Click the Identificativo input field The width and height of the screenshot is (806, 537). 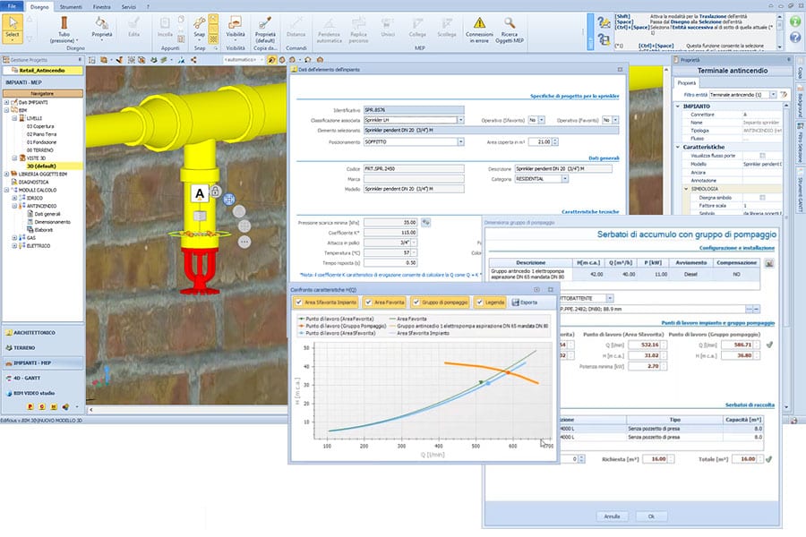414,110
